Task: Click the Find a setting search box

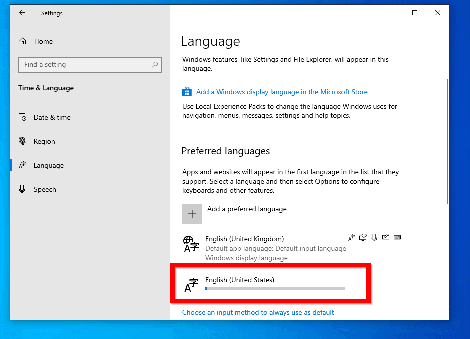Action: (x=90, y=64)
